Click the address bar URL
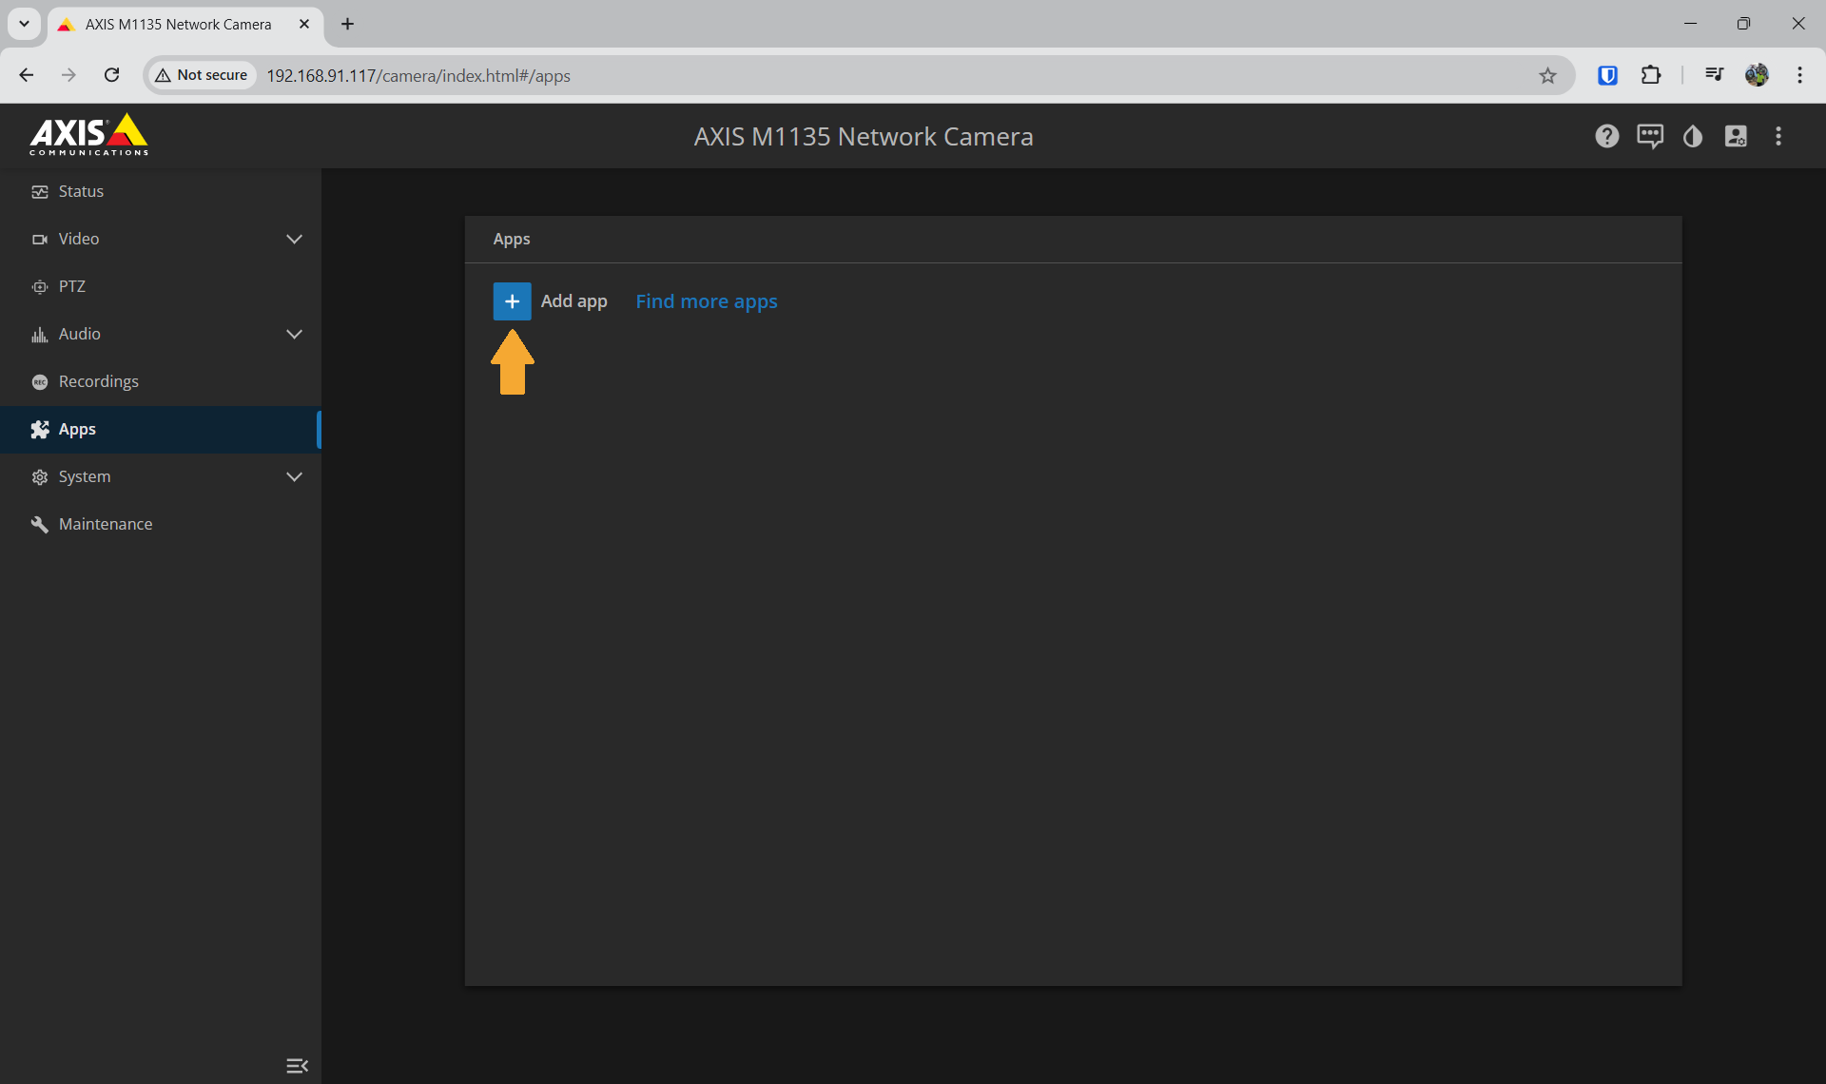Screen dimensions: 1826x1084 pos(418,75)
